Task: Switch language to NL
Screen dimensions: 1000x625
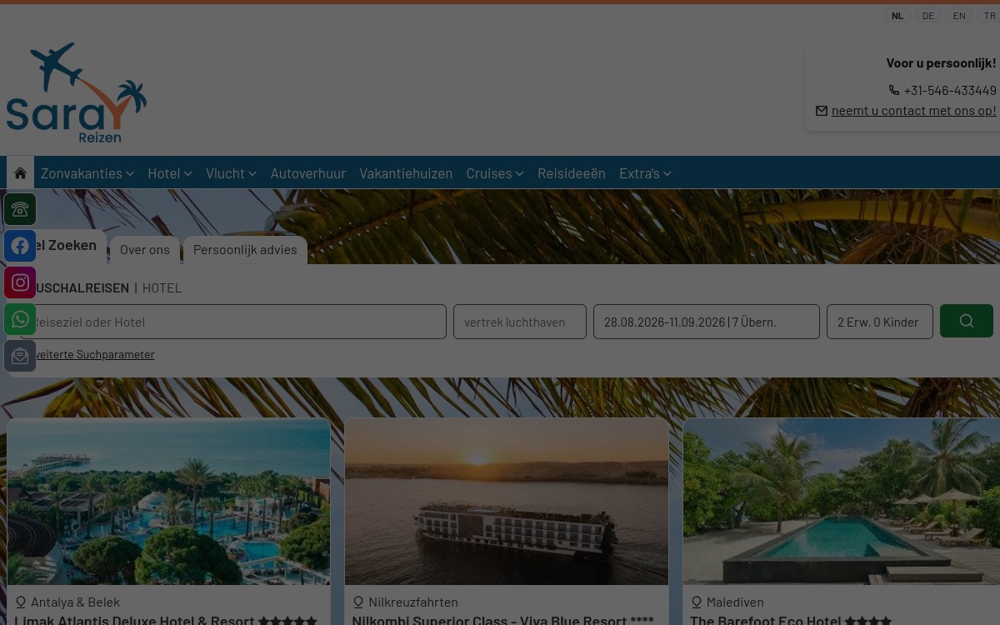Action: [897, 16]
